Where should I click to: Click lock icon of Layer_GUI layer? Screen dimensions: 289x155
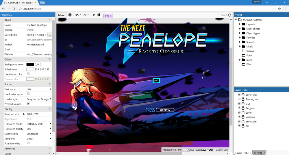243,95
